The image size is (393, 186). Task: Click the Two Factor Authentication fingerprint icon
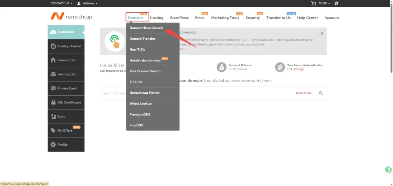280,67
